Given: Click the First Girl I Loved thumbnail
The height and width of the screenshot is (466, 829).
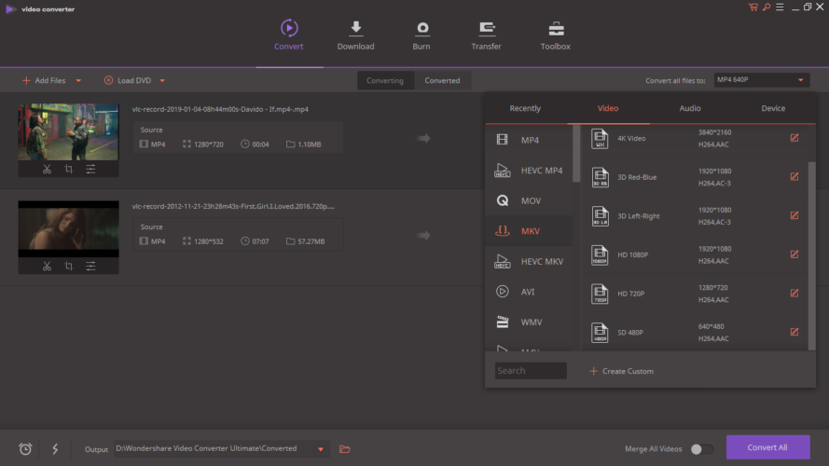Looking at the screenshot, I should pos(68,228).
